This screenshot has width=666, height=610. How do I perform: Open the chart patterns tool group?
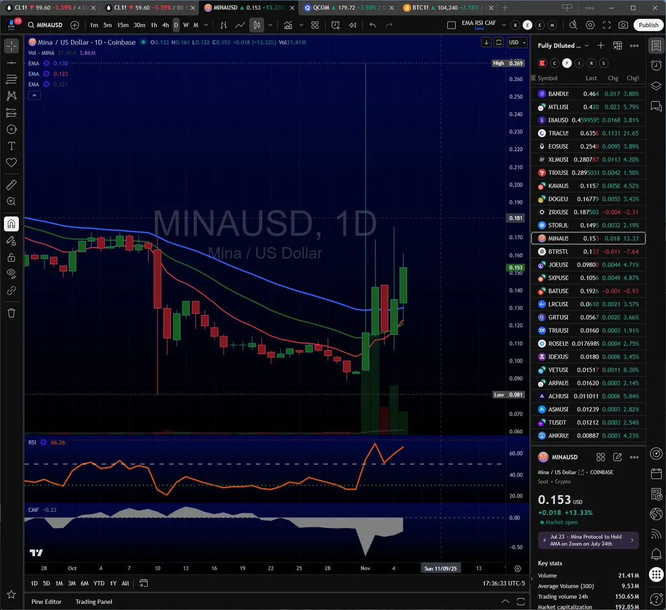coord(11,96)
